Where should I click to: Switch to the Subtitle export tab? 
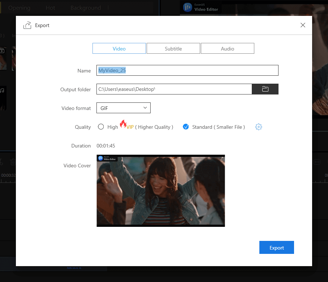[173, 49]
